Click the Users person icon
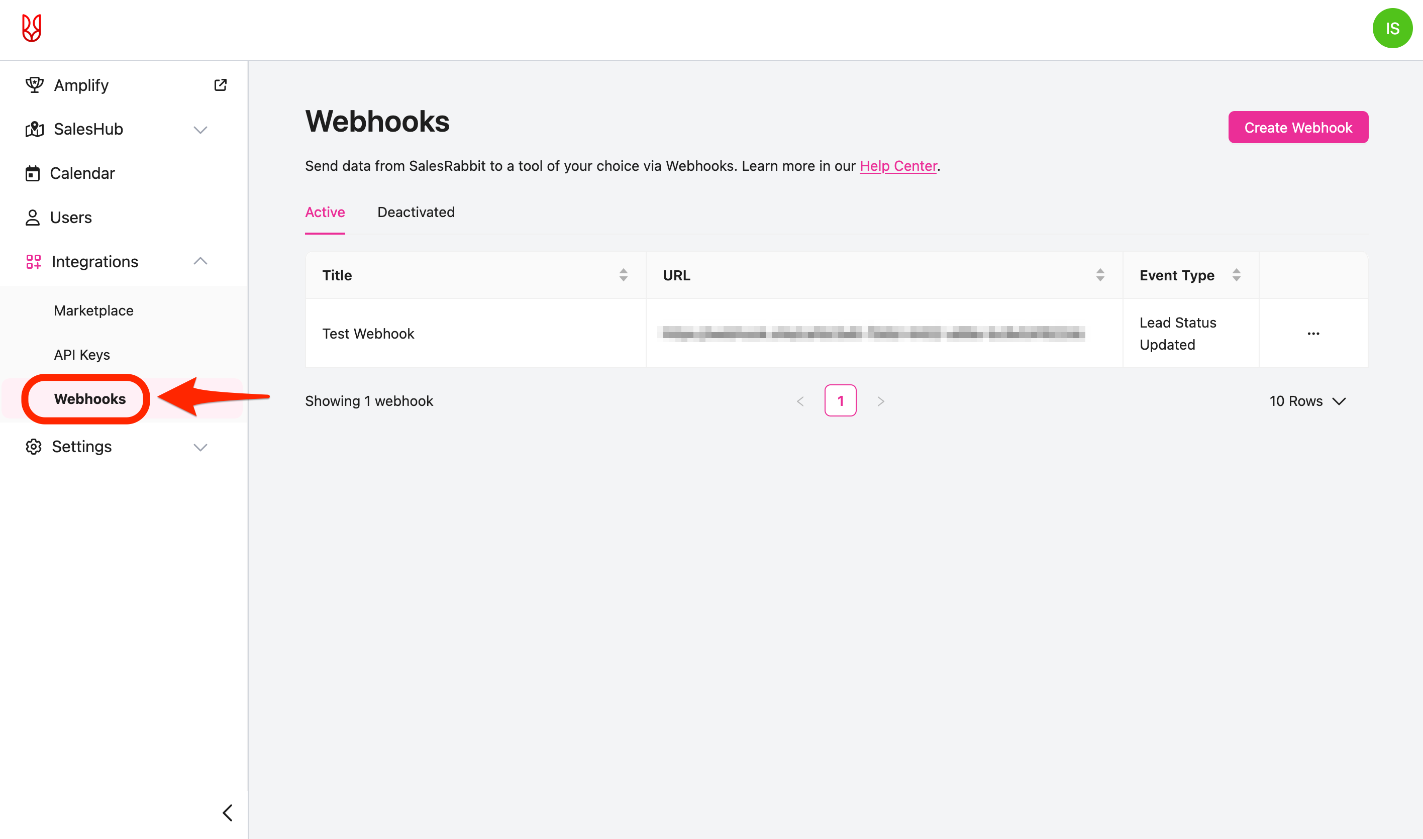Image resolution: width=1423 pixels, height=839 pixels. 33,218
